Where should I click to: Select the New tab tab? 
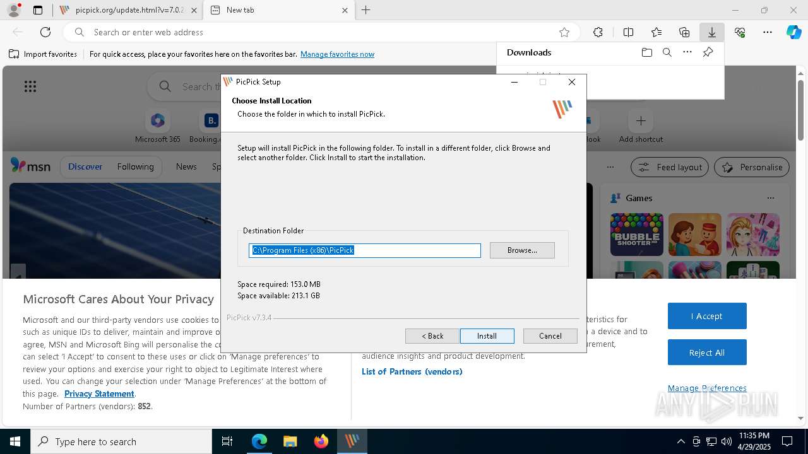pyautogui.click(x=280, y=10)
